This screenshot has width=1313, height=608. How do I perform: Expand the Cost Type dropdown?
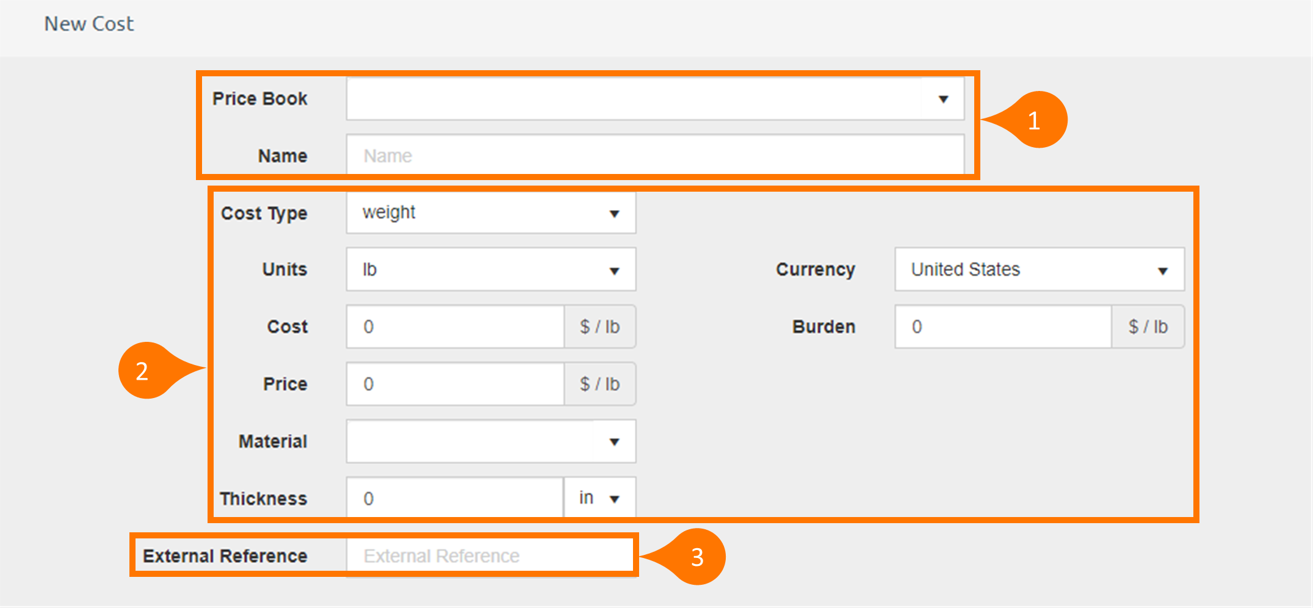pyautogui.click(x=491, y=213)
